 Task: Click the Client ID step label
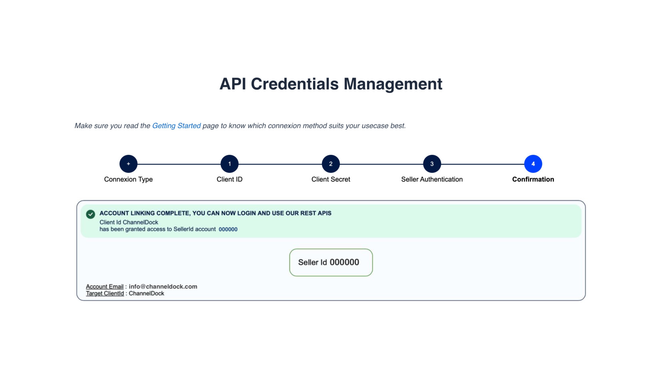[230, 180]
